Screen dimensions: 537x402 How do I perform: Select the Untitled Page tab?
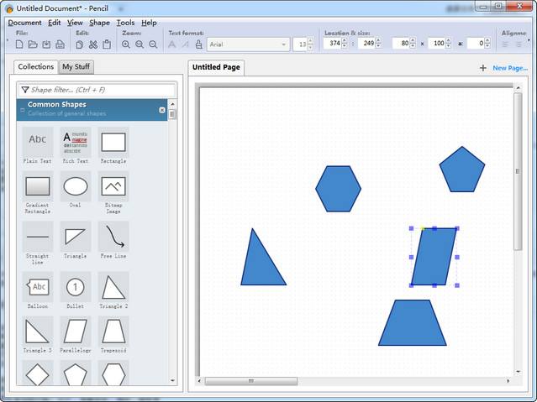click(216, 67)
